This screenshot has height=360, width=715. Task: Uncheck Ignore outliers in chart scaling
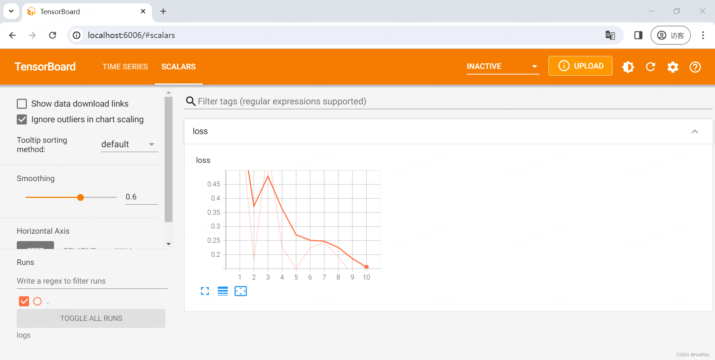[22, 119]
